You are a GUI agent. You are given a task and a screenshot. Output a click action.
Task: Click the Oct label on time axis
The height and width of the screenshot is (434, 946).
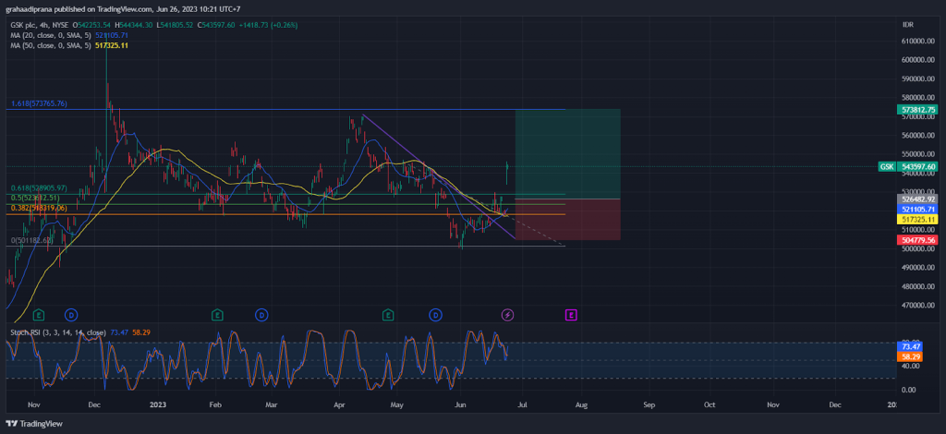[x=710, y=404]
